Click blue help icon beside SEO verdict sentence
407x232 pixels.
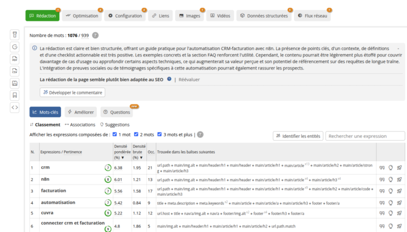[169, 79]
